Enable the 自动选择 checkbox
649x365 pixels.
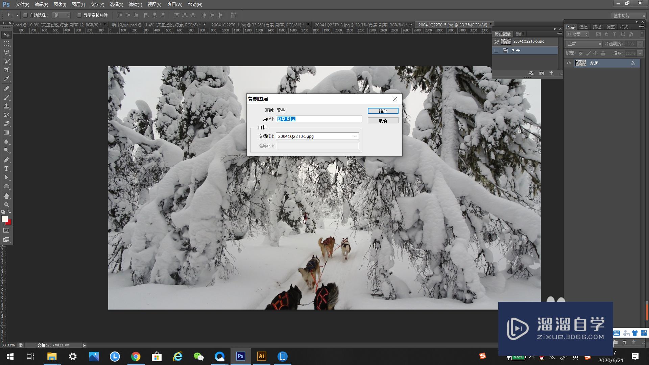click(25, 15)
